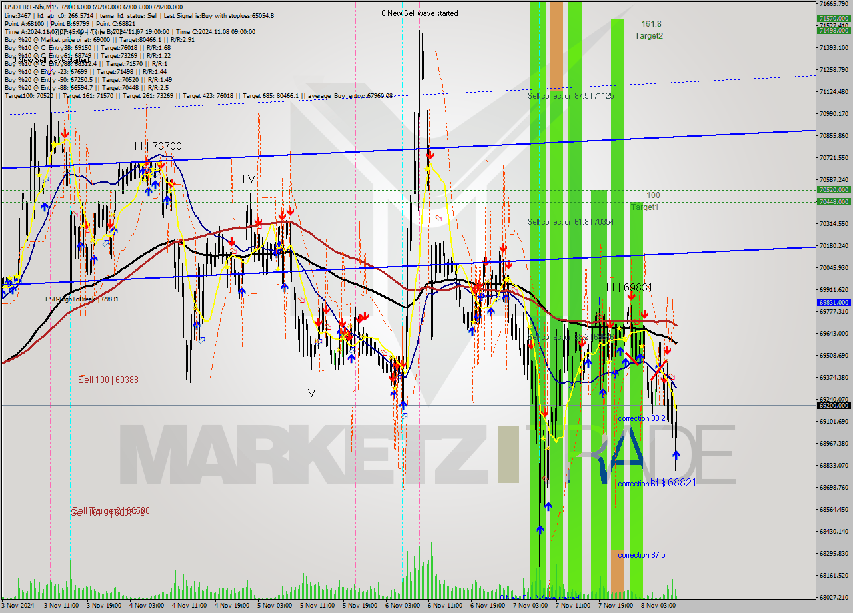
Task: Select the green 70520.000 price tag
Action: [x=834, y=189]
